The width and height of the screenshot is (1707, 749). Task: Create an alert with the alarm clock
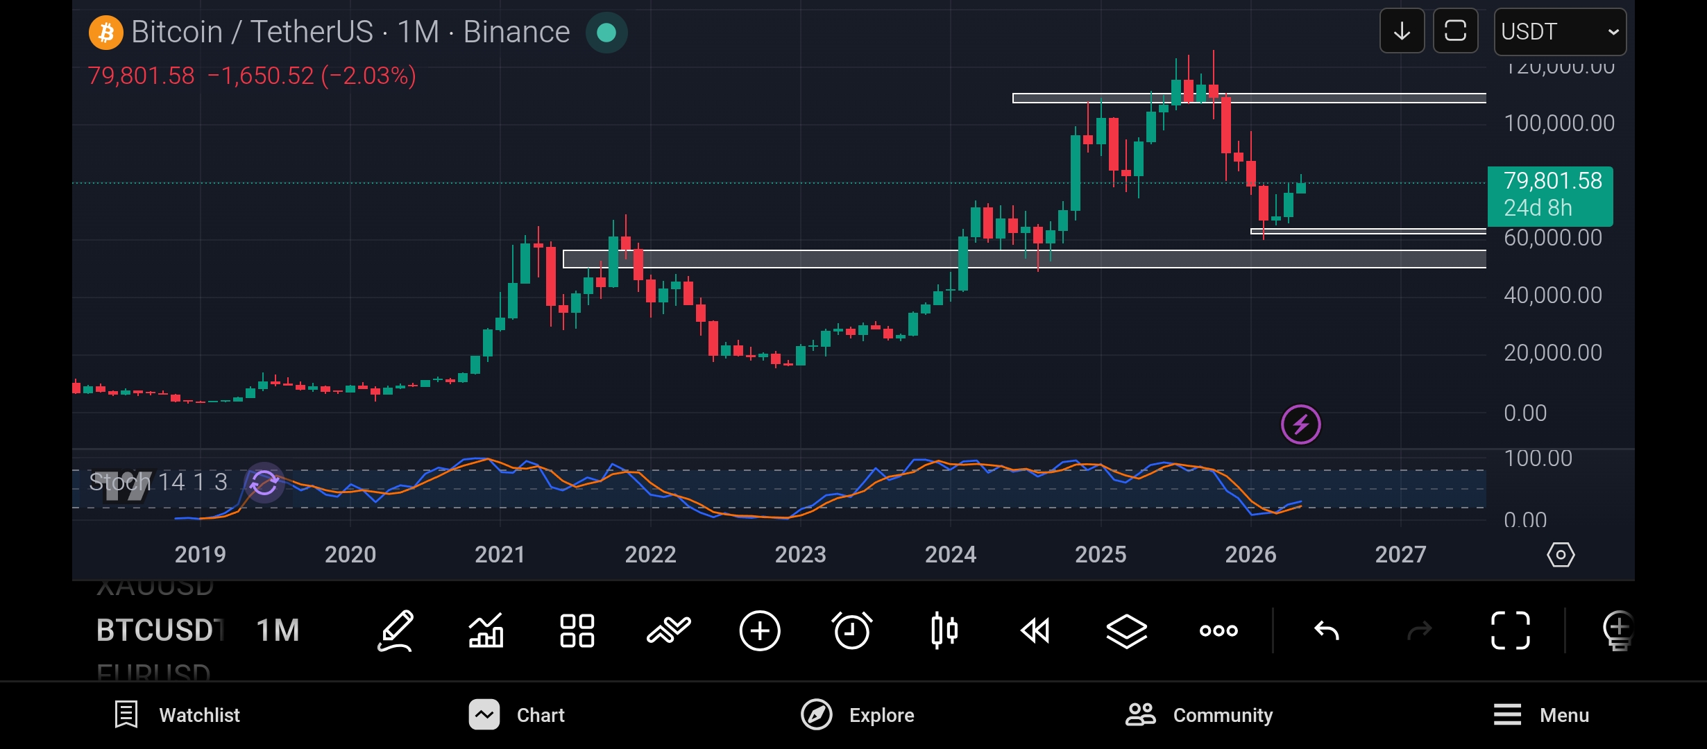[852, 631]
